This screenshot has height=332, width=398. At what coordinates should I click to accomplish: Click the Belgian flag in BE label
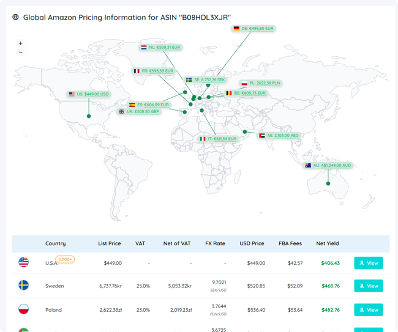click(x=229, y=93)
